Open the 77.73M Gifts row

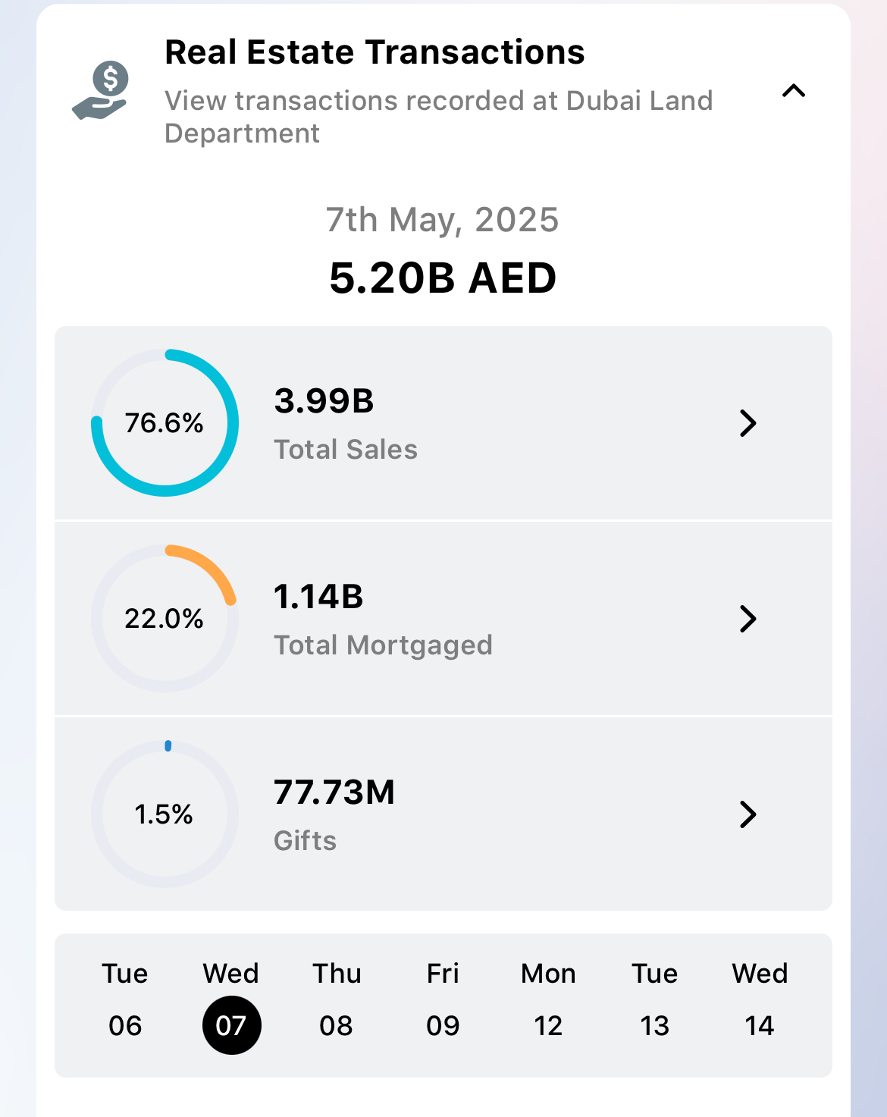(x=443, y=814)
